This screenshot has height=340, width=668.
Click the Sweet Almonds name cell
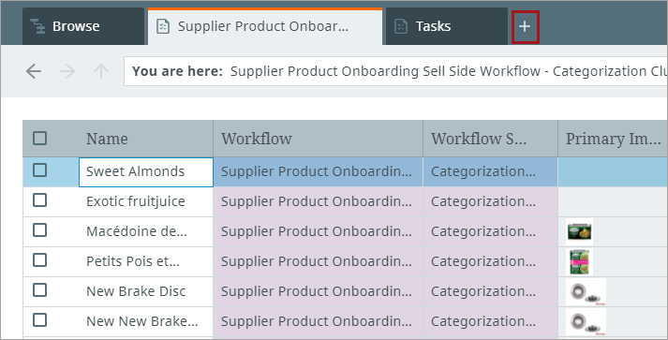(x=146, y=172)
